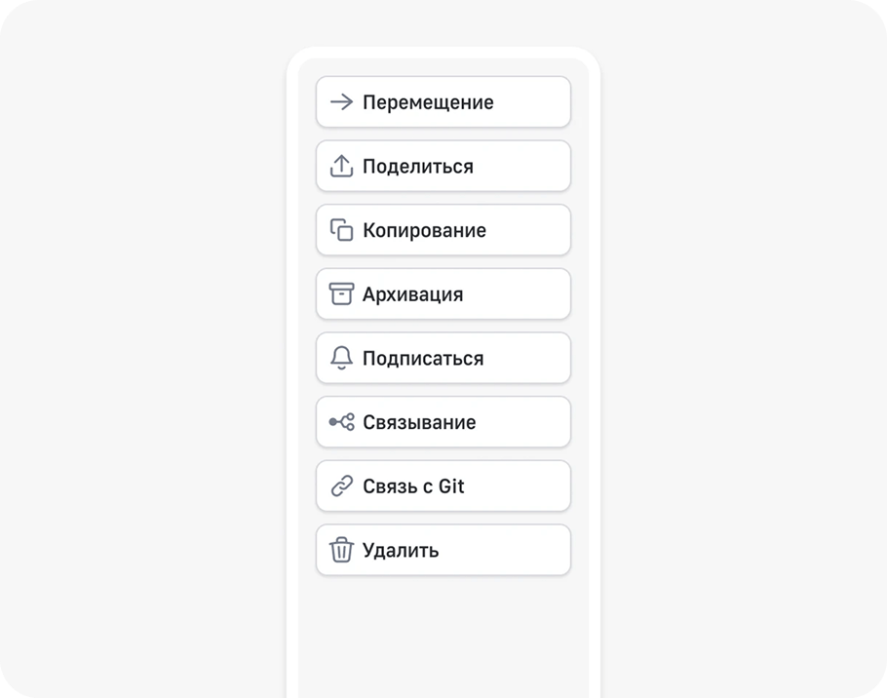The height and width of the screenshot is (699, 887).
Task: Click inside the white menu panel
Action: coord(443,634)
